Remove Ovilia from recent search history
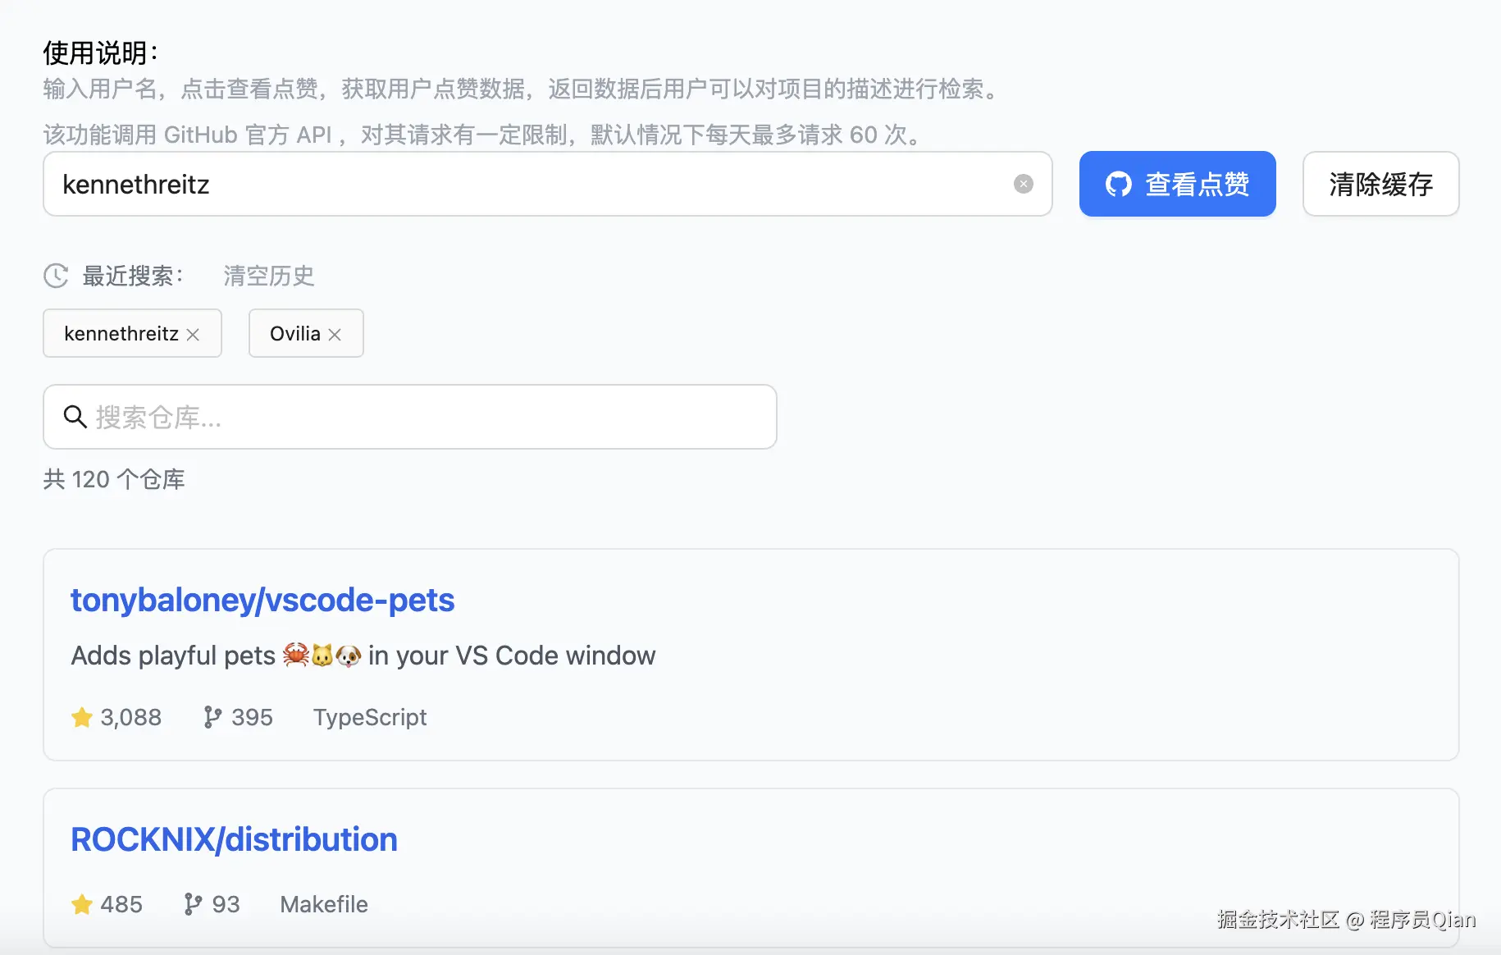 (x=335, y=334)
